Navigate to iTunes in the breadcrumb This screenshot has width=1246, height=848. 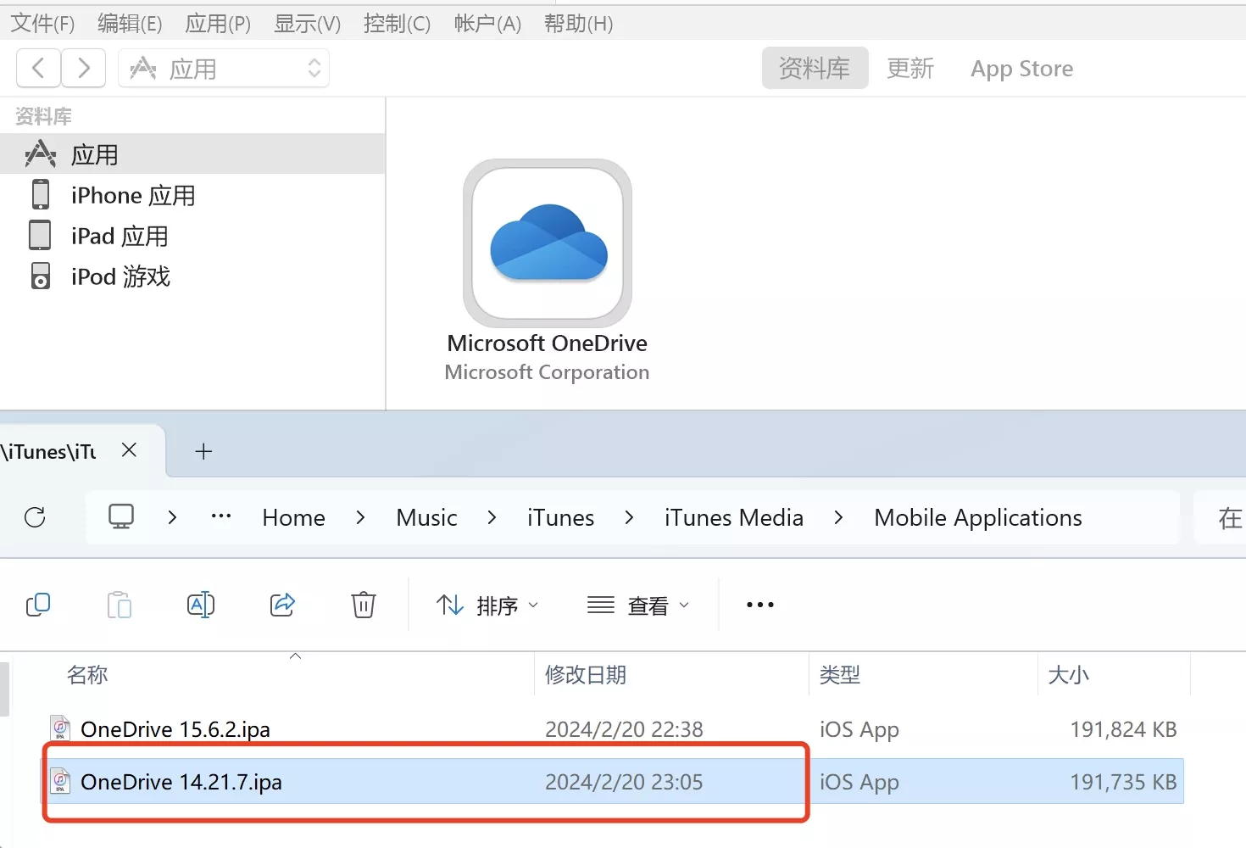[x=560, y=517]
